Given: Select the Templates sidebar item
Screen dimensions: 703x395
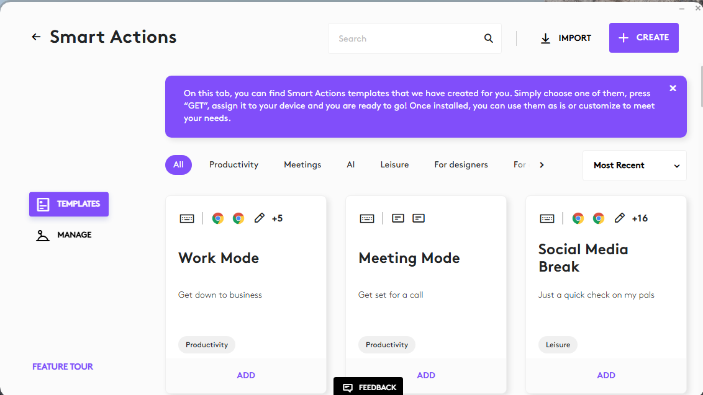Looking at the screenshot, I should click(69, 204).
